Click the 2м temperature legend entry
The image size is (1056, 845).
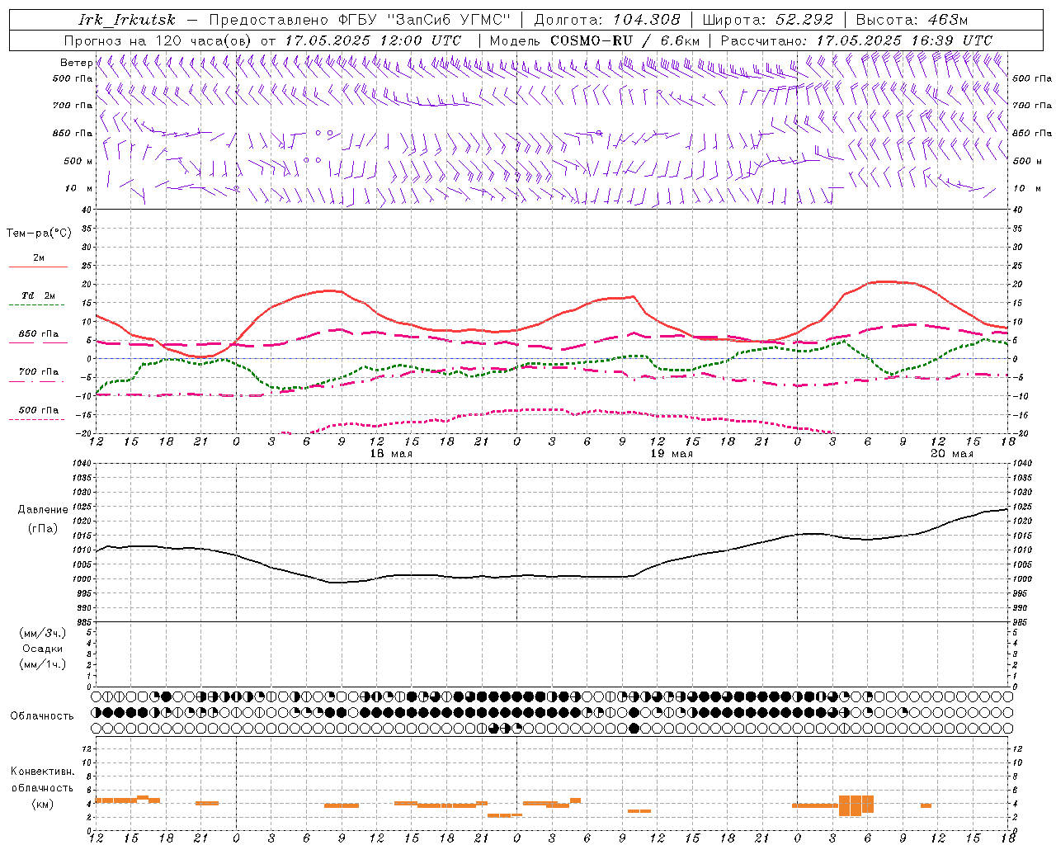[x=39, y=257]
